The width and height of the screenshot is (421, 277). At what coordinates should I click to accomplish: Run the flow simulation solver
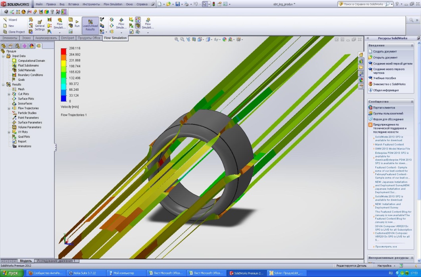(77, 24)
